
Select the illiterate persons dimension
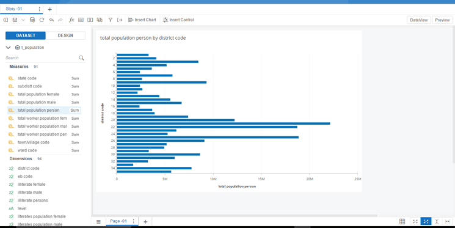coord(32,200)
